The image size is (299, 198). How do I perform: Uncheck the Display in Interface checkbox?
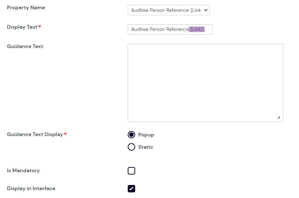(131, 189)
